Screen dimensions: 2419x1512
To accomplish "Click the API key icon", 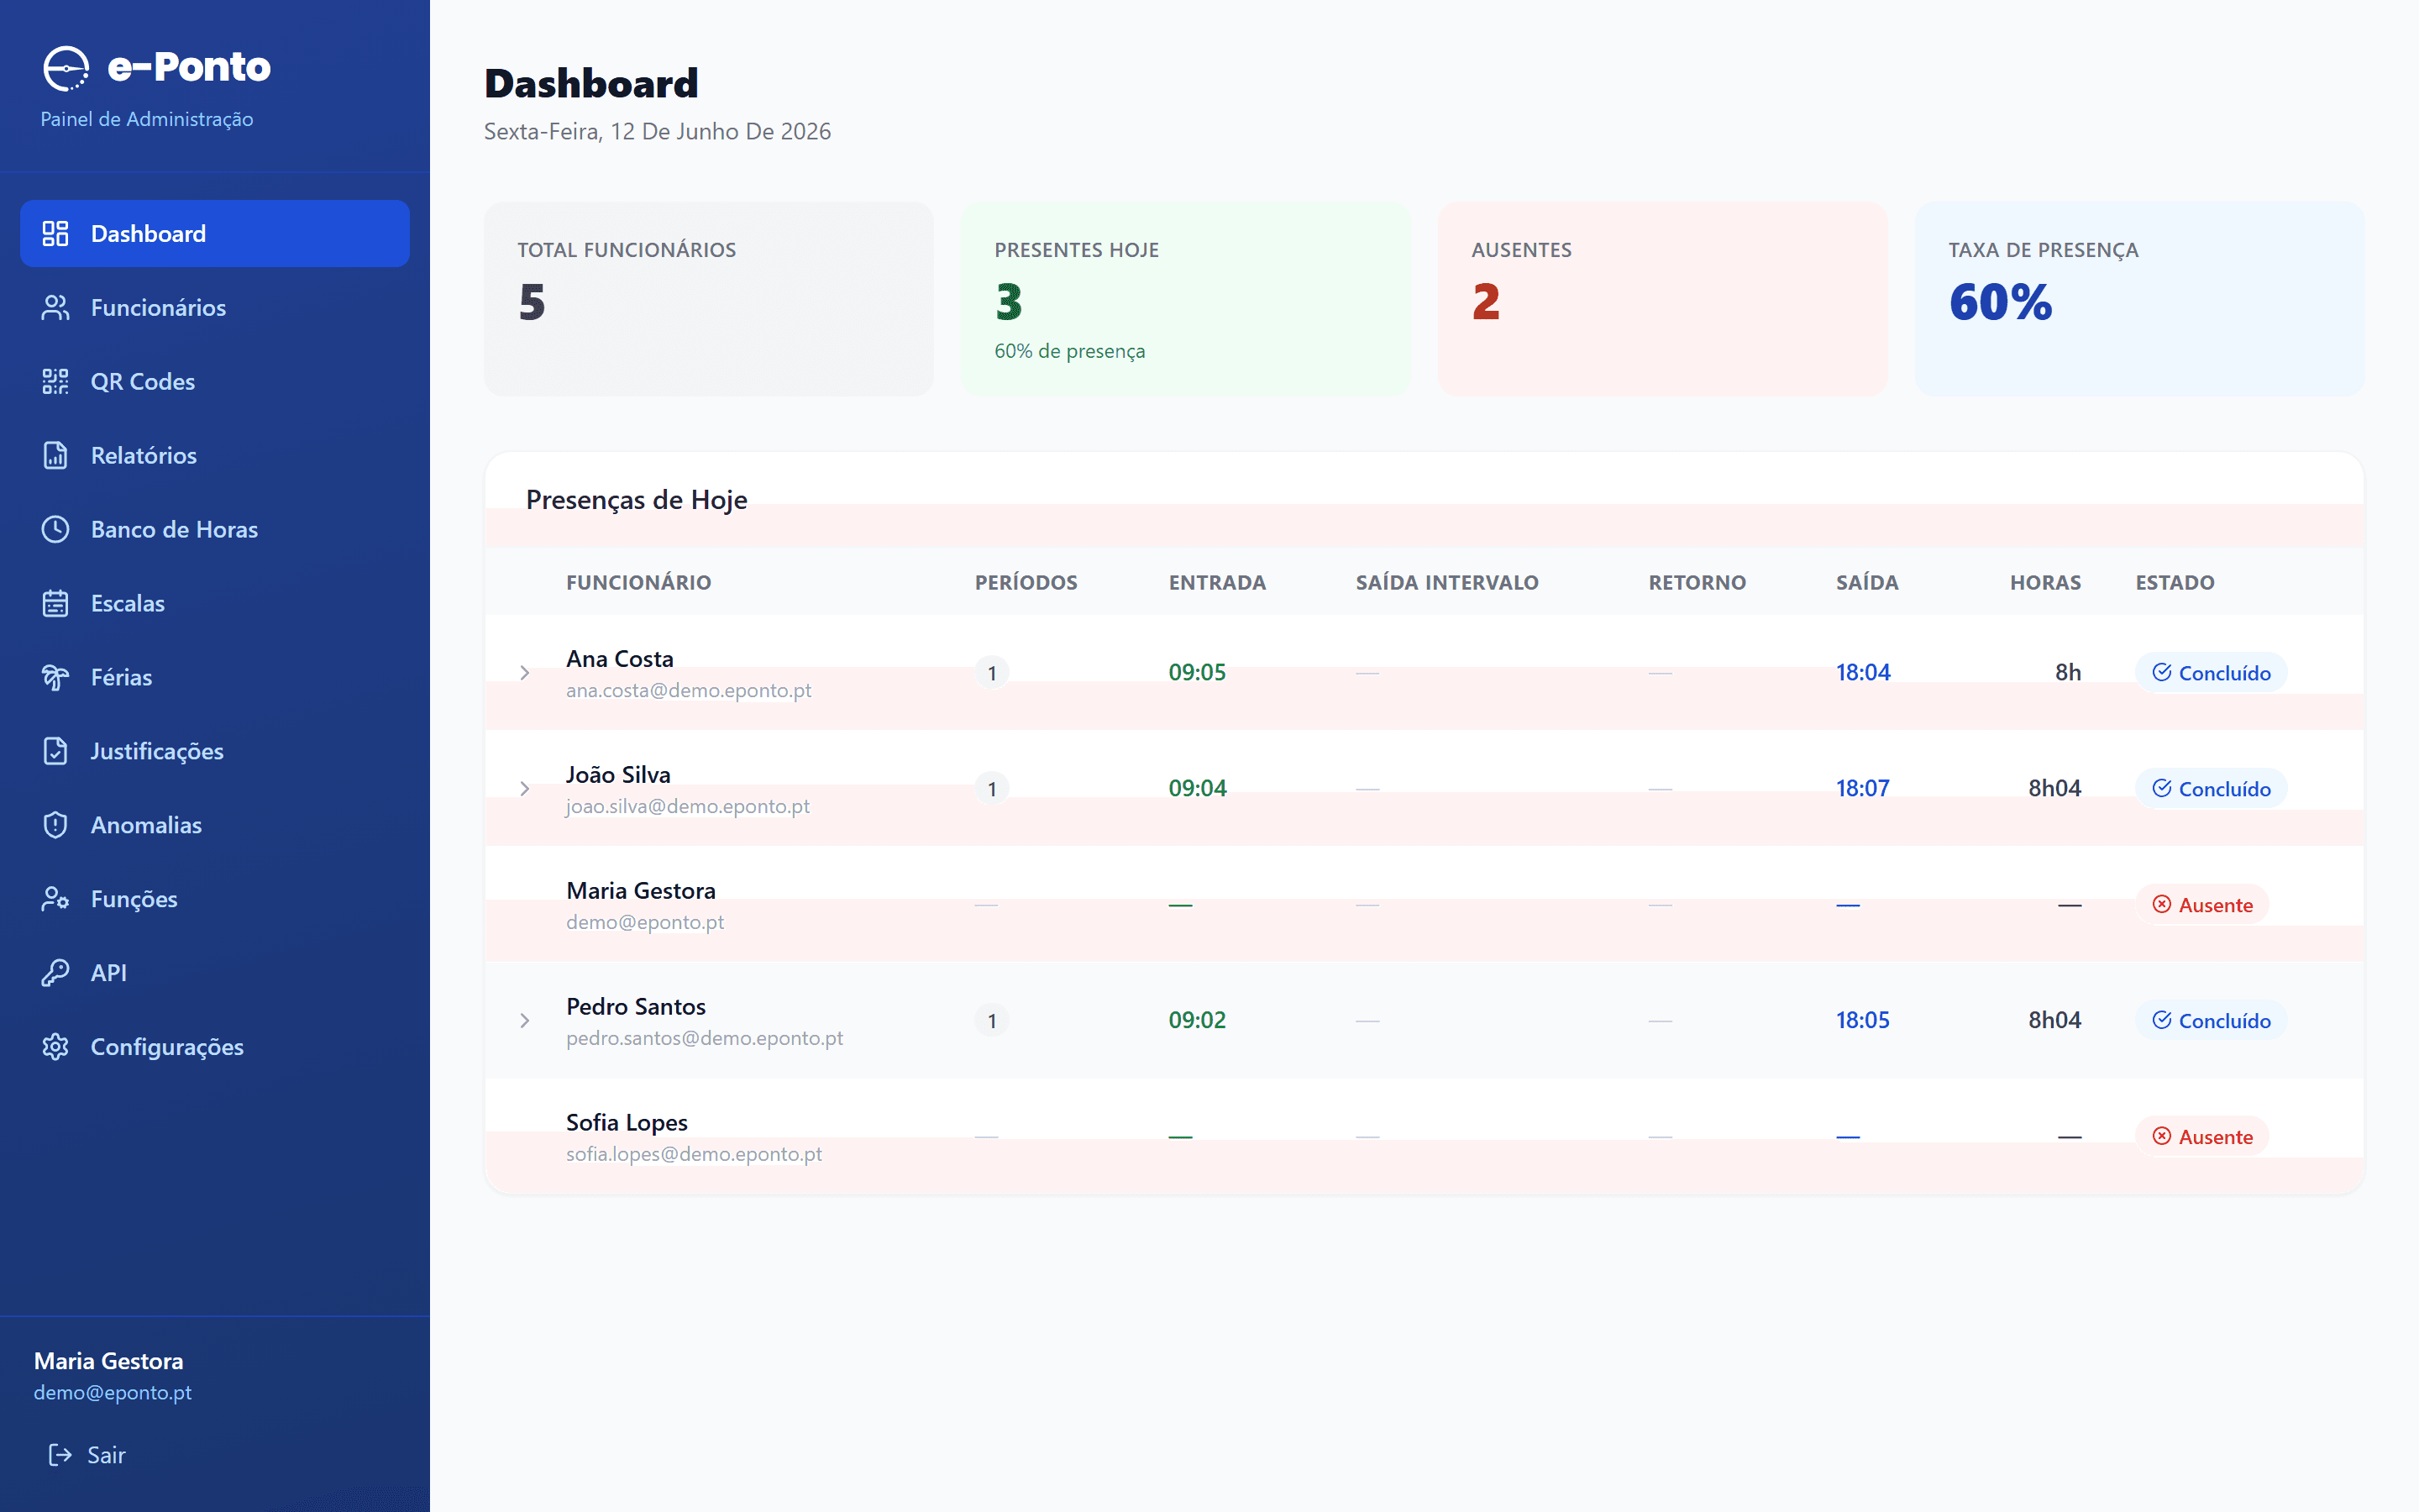I will click(55, 973).
